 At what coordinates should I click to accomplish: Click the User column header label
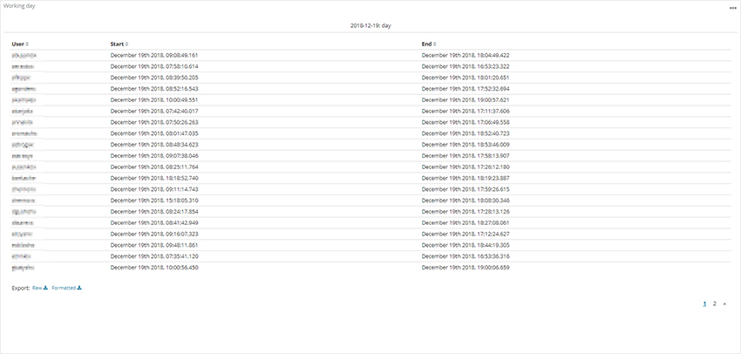(17, 44)
